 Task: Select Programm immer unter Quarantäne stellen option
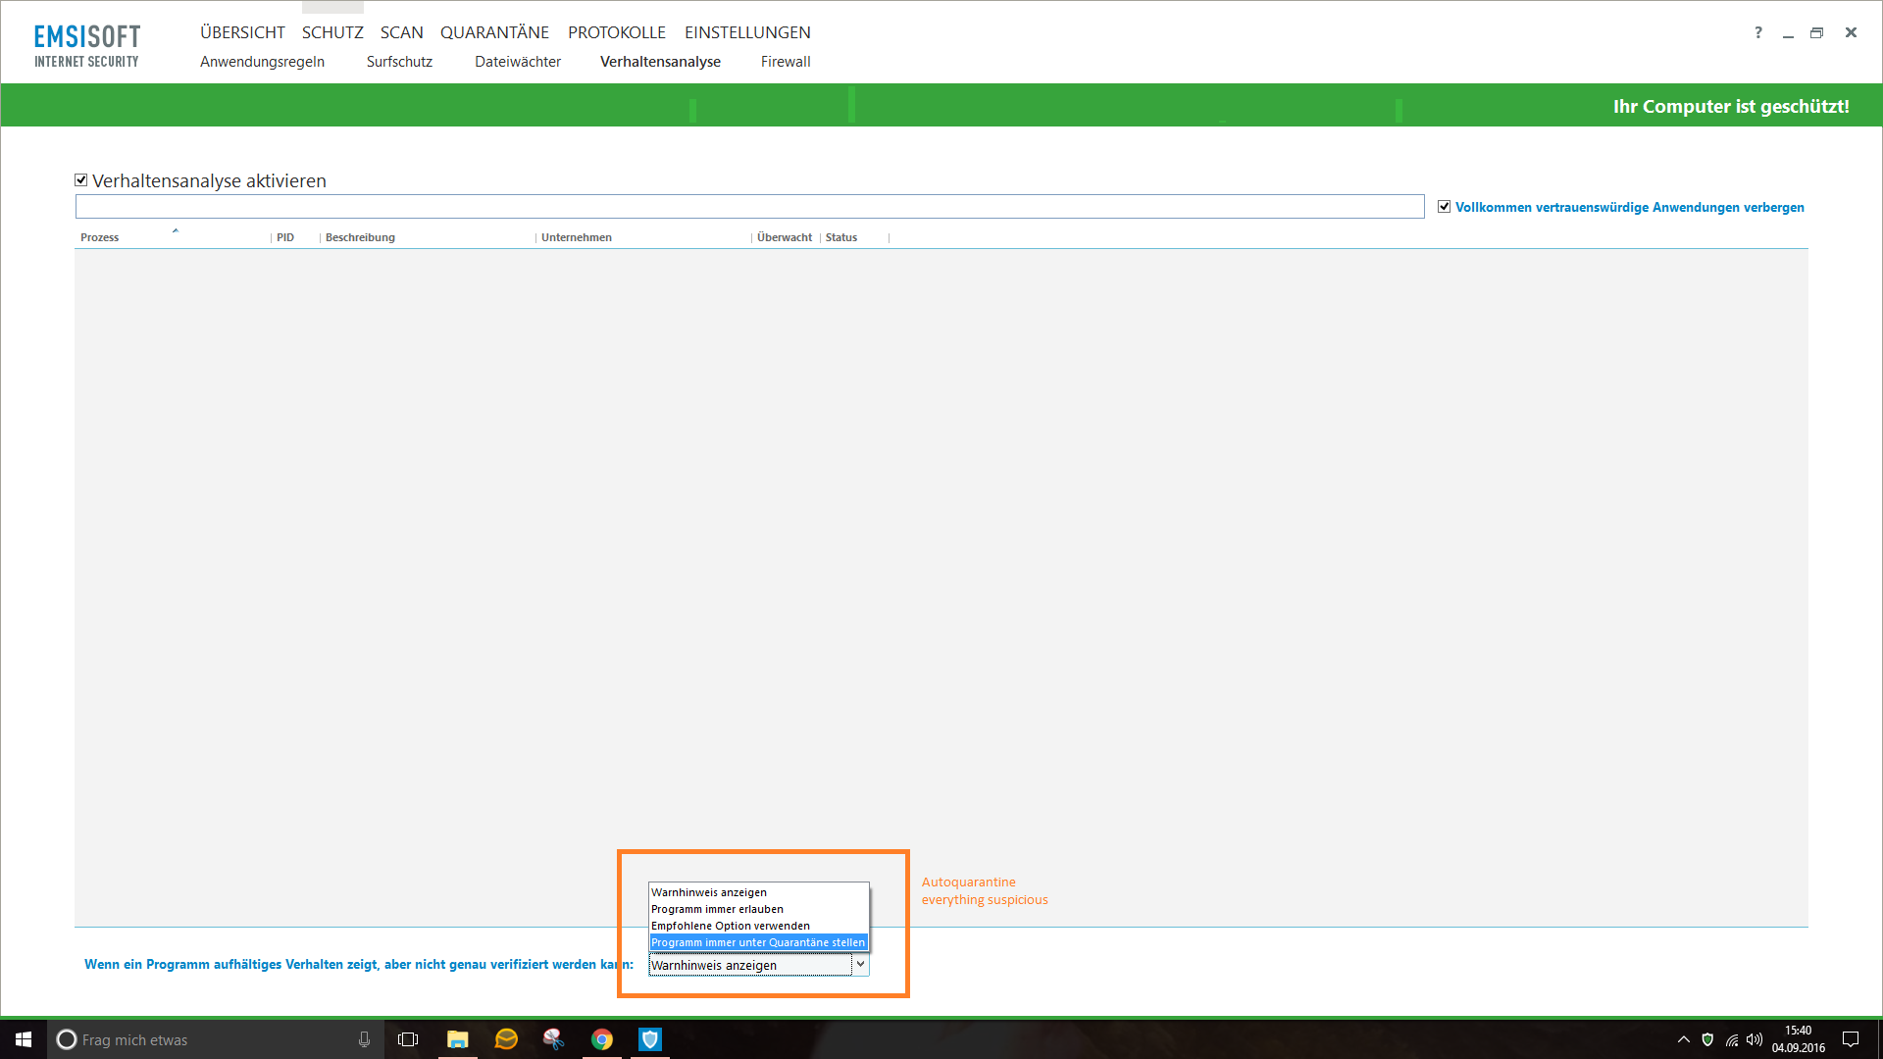[x=757, y=942]
